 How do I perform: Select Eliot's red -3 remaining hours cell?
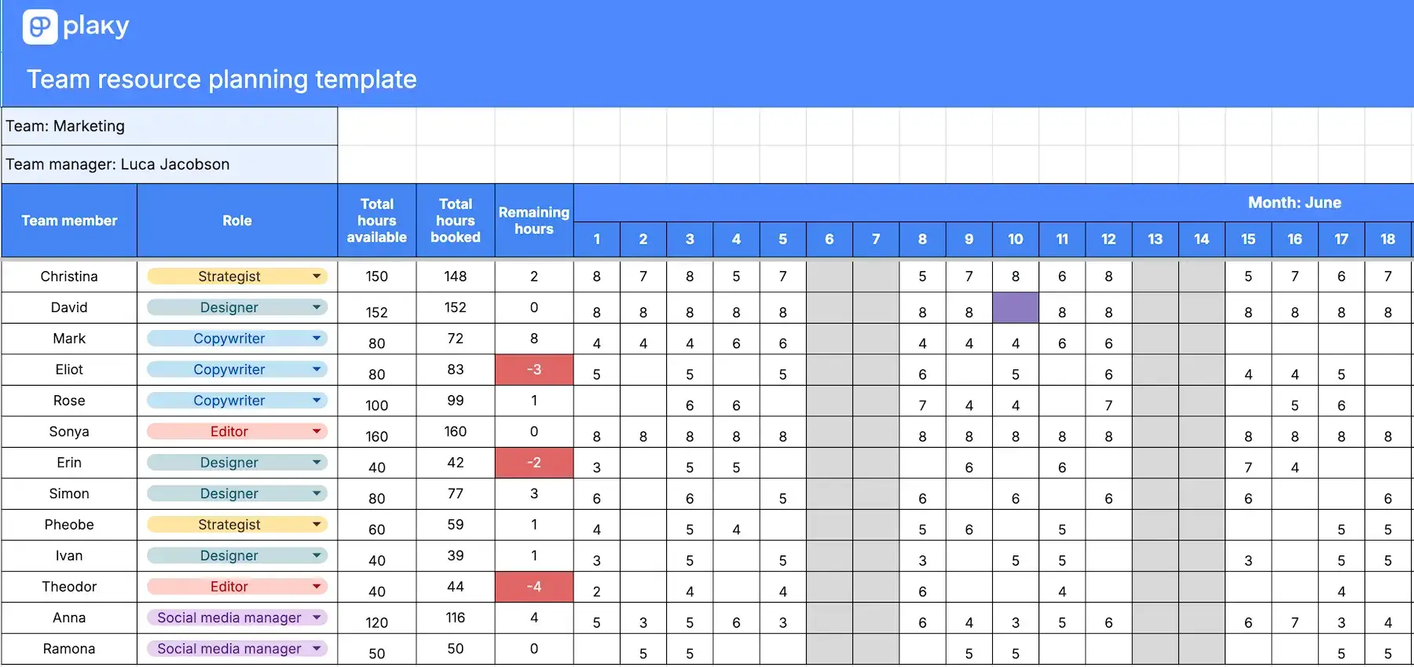click(534, 369)
